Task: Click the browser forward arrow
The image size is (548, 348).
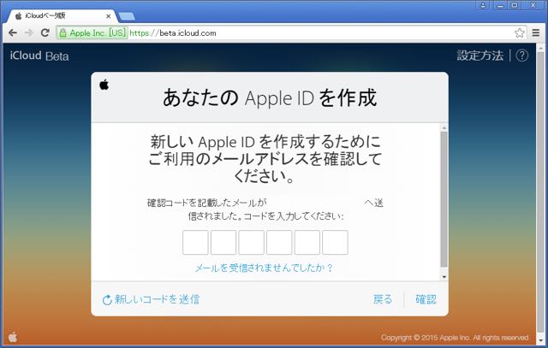Action: pos(28,32)
